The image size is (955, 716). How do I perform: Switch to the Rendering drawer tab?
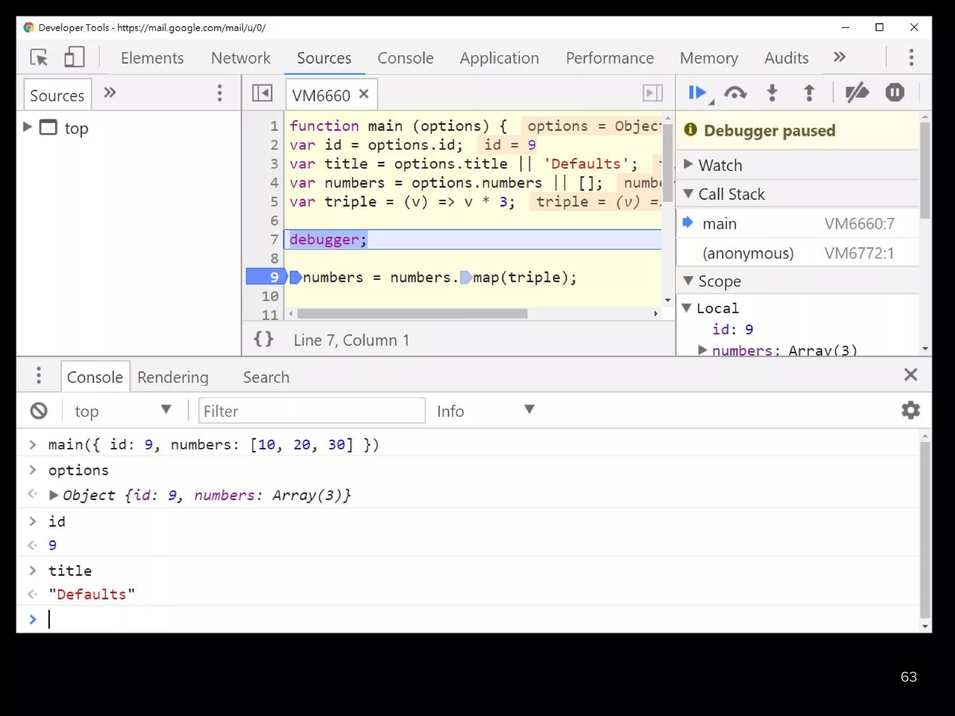point(173,377)
